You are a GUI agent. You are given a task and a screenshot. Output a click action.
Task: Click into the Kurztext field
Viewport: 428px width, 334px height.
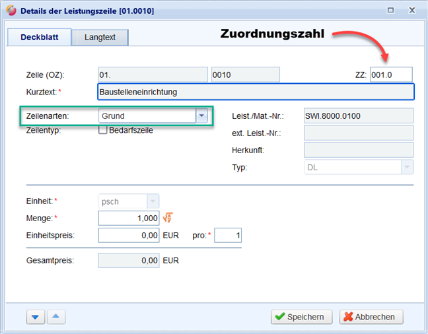point(255,92)
